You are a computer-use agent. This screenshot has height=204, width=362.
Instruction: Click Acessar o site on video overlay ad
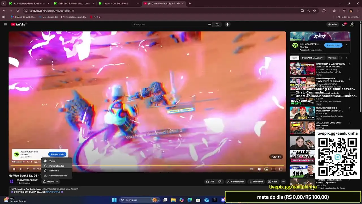pyautogui.click(x=57, y=154)
